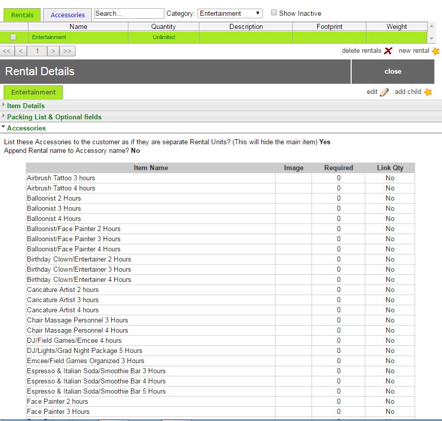This screenshot has height=421, width=442.
Task: Expand Packing List & Optional fields section
Action: (54, 117)
